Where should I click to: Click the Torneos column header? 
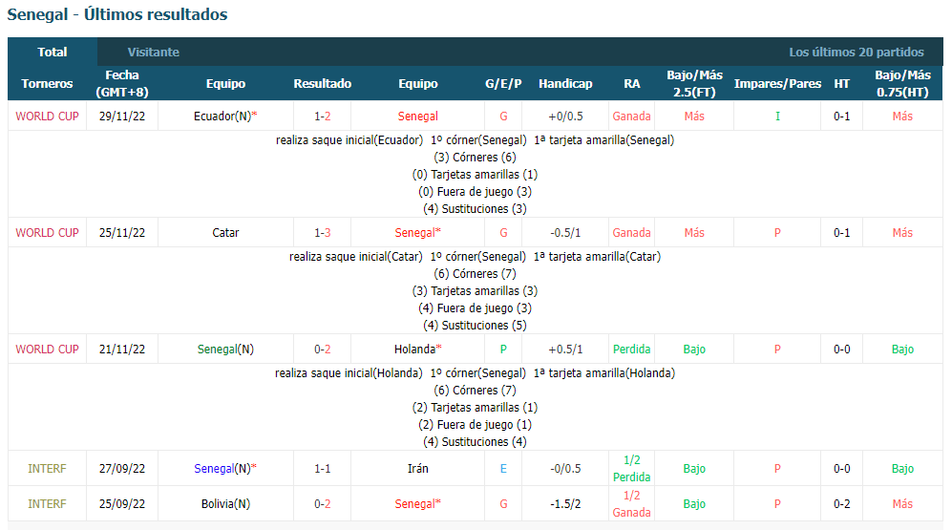[47, 84]
